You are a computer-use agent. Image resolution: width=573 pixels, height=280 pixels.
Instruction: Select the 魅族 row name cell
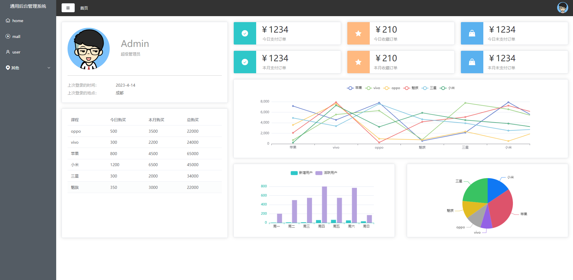(x=75, y=187)
